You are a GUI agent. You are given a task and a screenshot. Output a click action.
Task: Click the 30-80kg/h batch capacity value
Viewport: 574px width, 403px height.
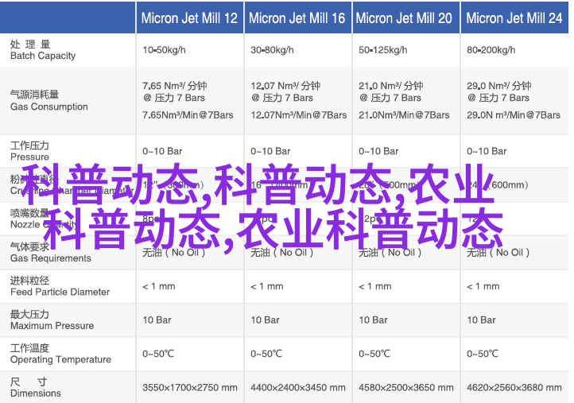coord(272,50)
